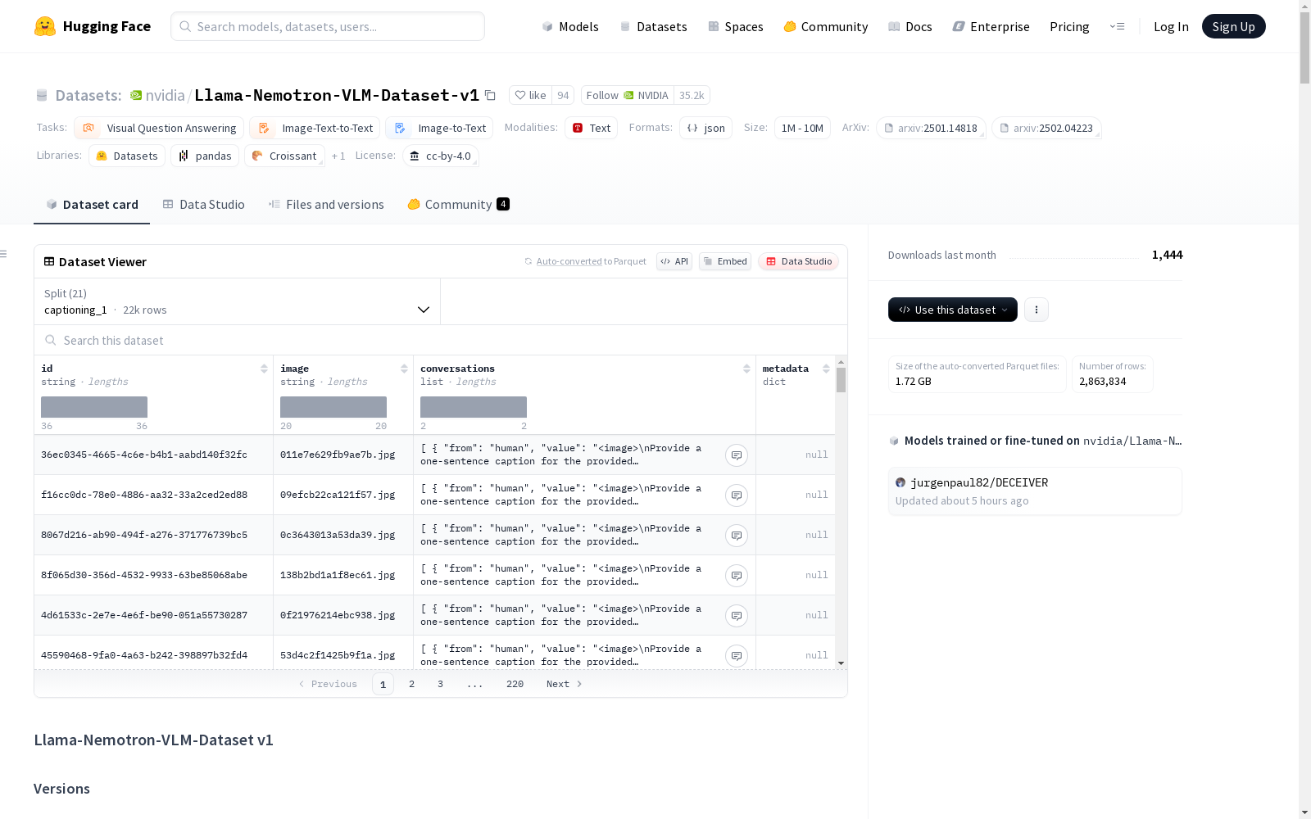Open conversation preview for row 53d4c2f1425b9f1a.jpg
Screen dimensions: 1311x819
[737, 656]
